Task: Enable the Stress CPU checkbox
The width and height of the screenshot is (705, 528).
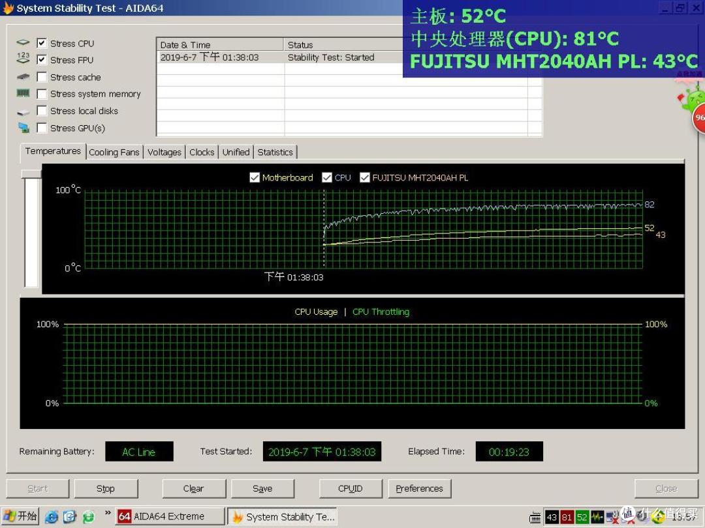Action: point(42,43)
